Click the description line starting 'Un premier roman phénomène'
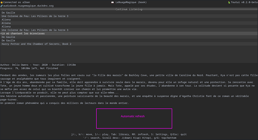Screen dimensions: 258x140 tap(64, 103)
